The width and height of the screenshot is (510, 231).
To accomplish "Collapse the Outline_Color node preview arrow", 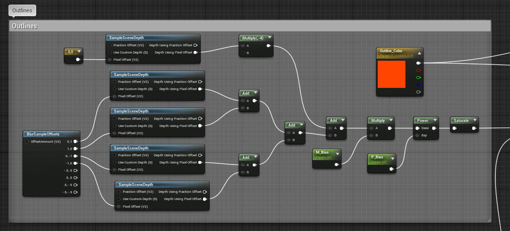I will [419, 53].
